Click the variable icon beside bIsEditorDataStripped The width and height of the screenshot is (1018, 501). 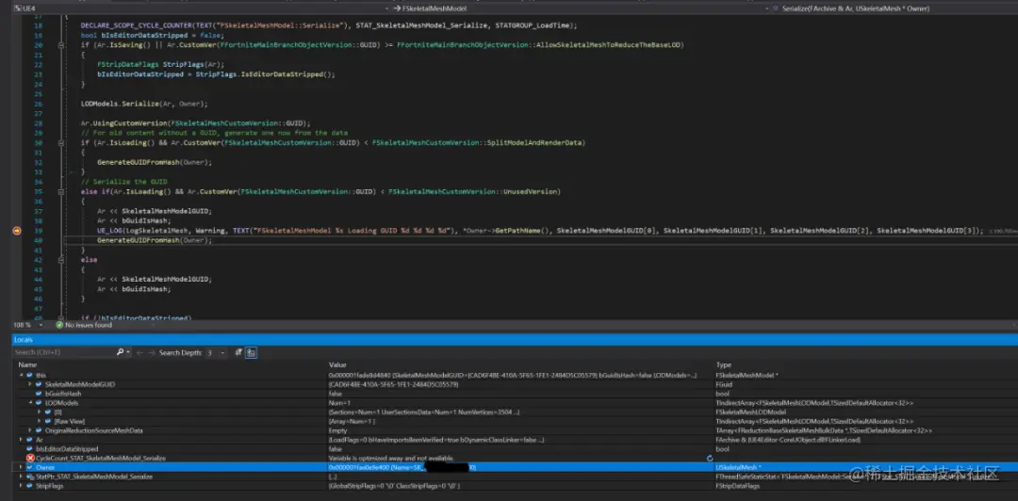(x=30, y=449)
